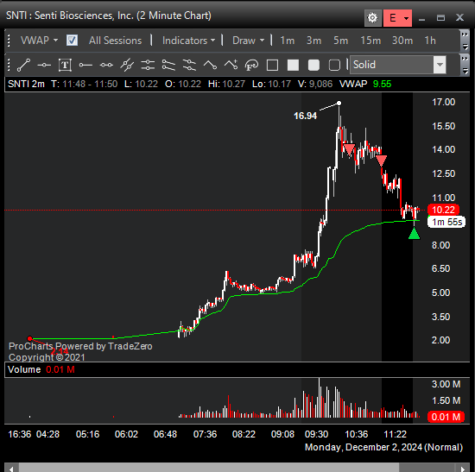
Task: Click the green buy arrow marker
Action: [414, 234]
